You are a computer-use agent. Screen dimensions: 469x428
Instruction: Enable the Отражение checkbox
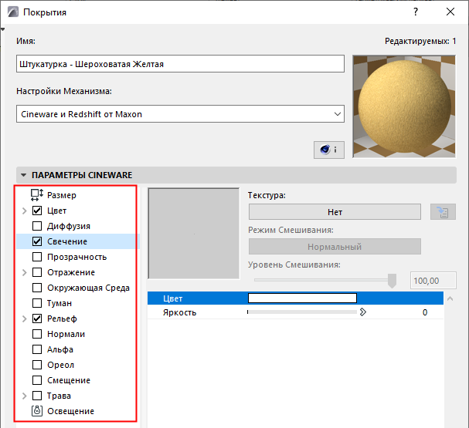point(37,272)
